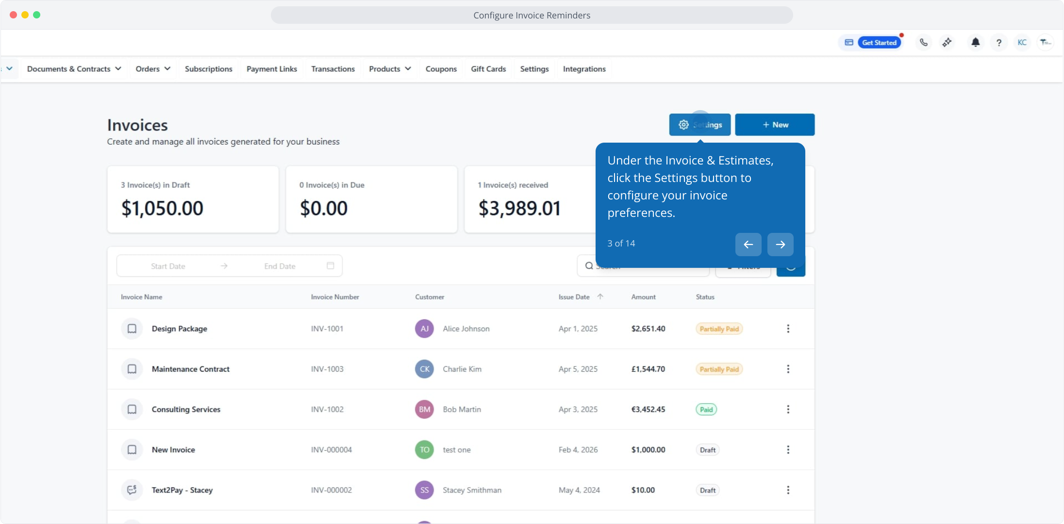Switch to the Transactions tab
The image size is (1064, 524).
[332, 69]
